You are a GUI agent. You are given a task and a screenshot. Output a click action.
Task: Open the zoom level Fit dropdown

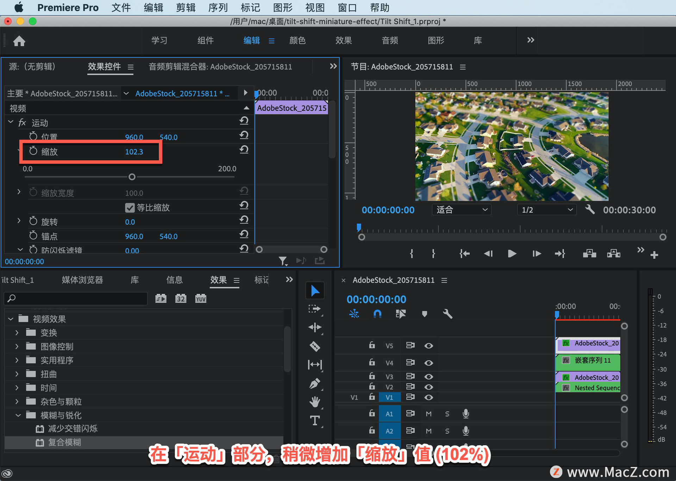click(462, 210)
